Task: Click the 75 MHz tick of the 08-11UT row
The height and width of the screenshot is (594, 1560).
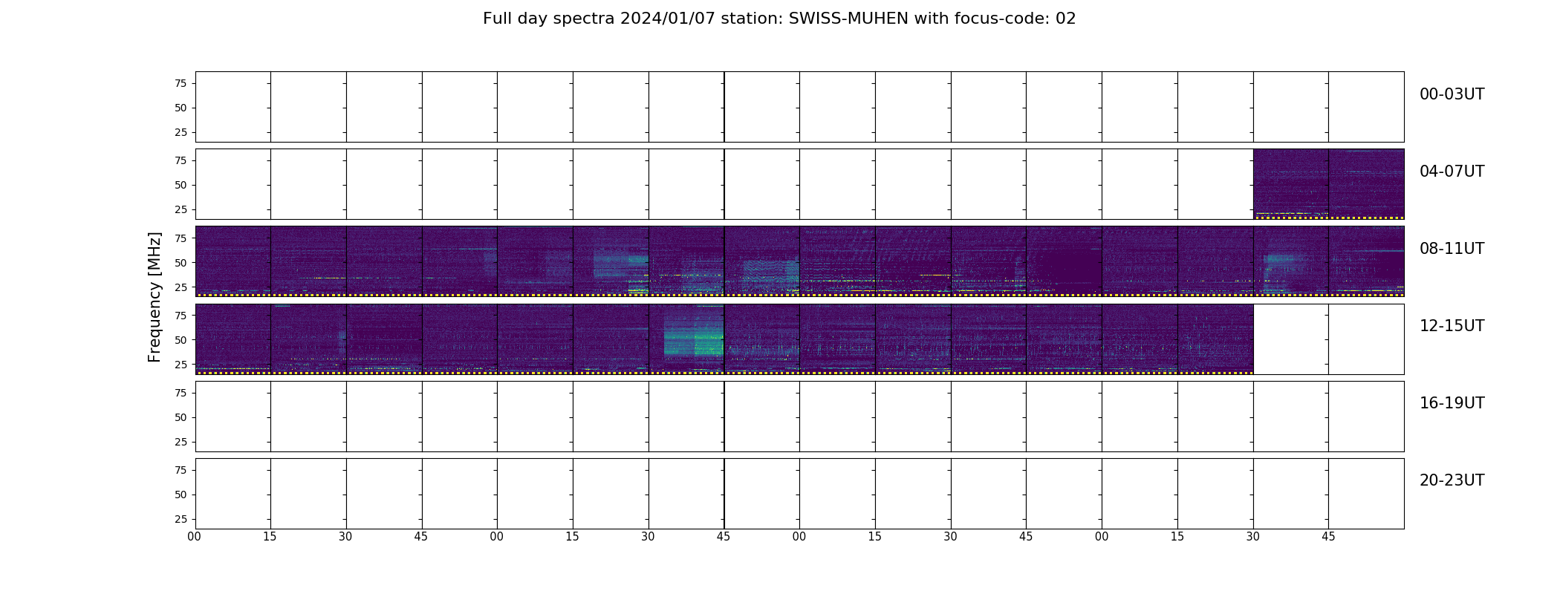Action: (x=181, y=238)
